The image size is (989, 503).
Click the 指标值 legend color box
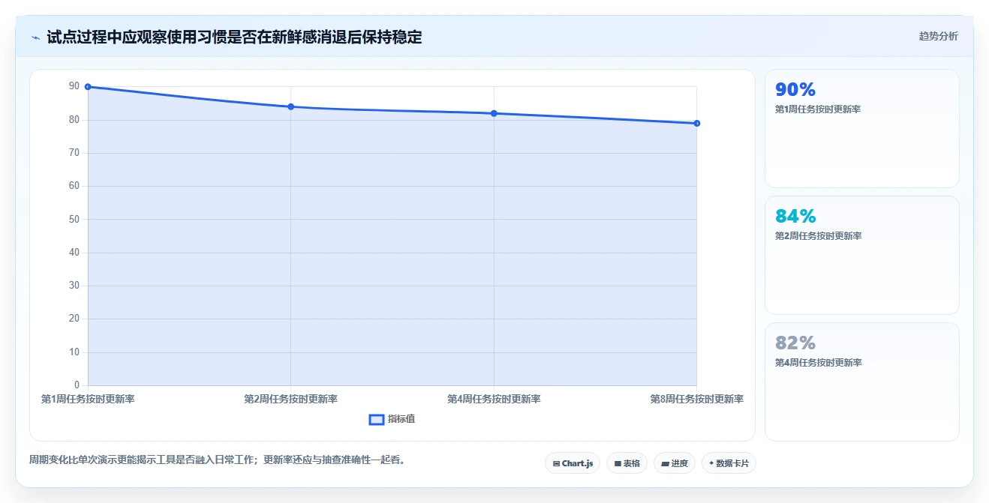point(377,420)
